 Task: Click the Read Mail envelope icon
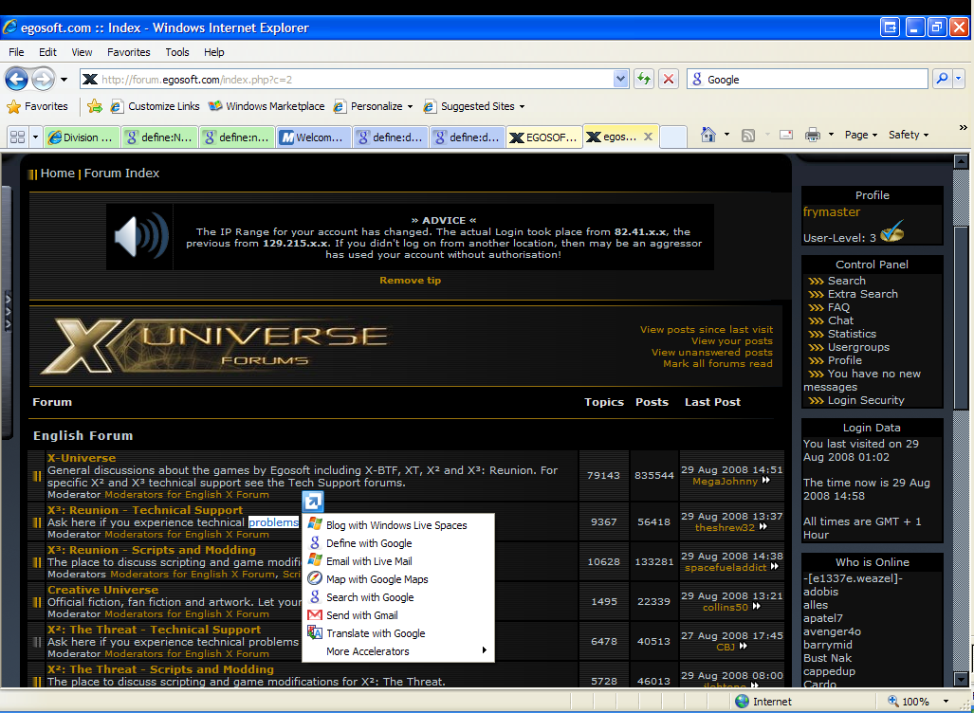click(x=786, y=135)
